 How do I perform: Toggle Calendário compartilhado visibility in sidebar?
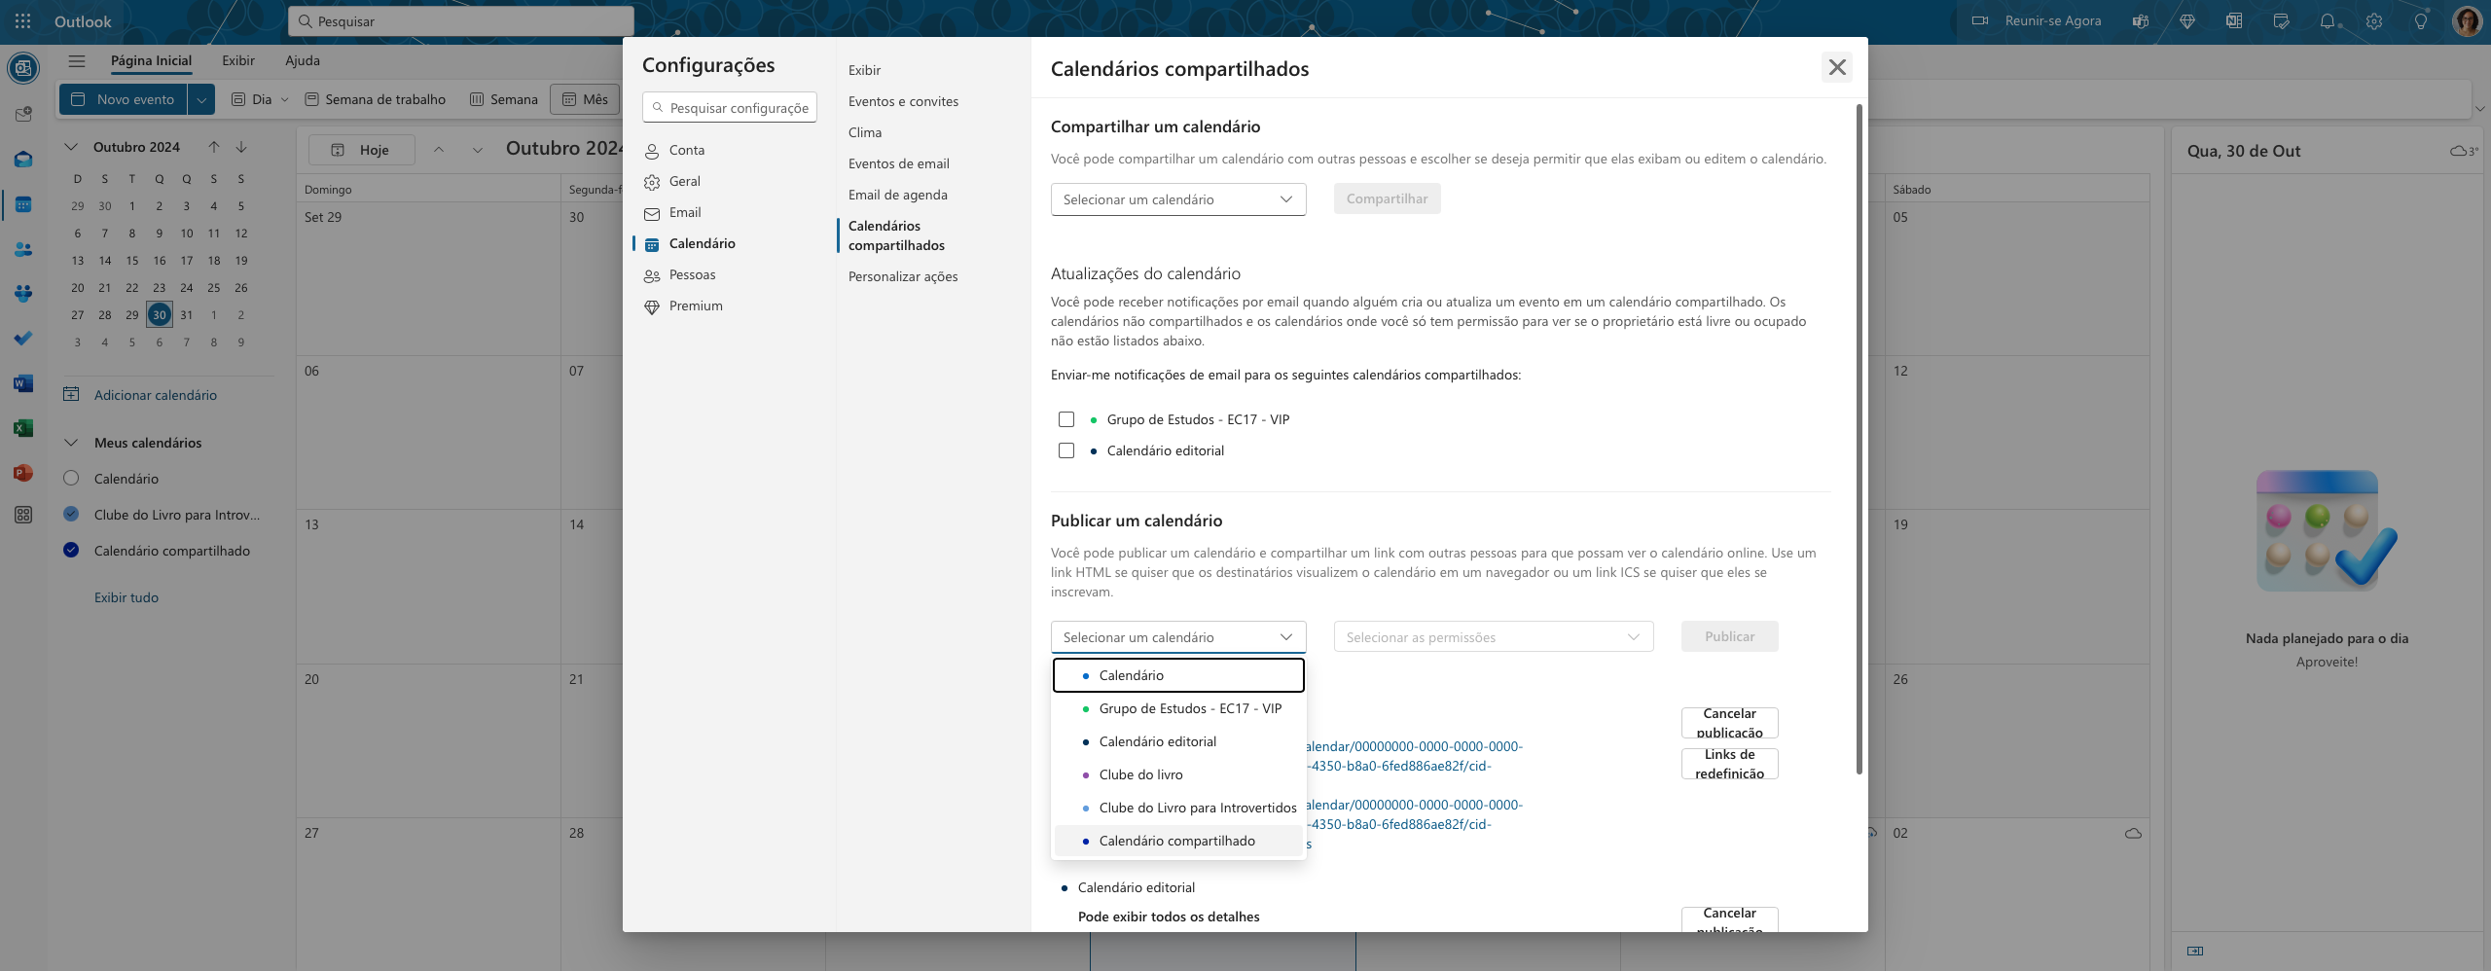tap(71, 551)
